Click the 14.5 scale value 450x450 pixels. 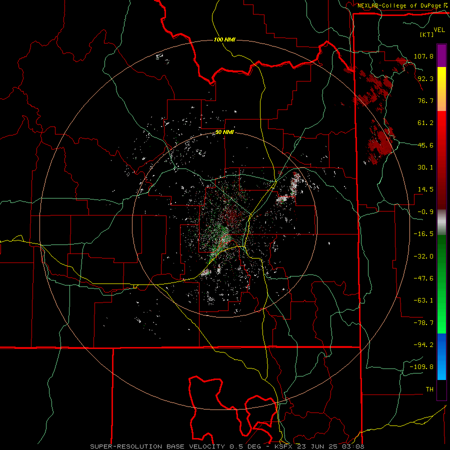click(x=425, y=189)
